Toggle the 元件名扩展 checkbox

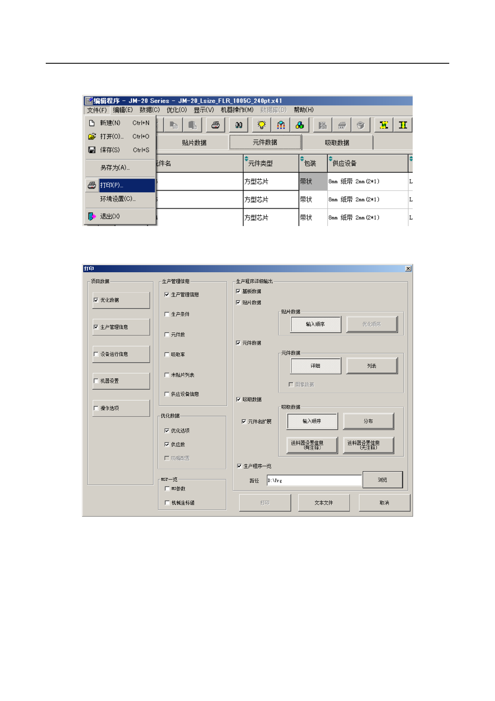point(244,422)
